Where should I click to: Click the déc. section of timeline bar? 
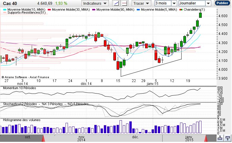click(x=135, y=137)
